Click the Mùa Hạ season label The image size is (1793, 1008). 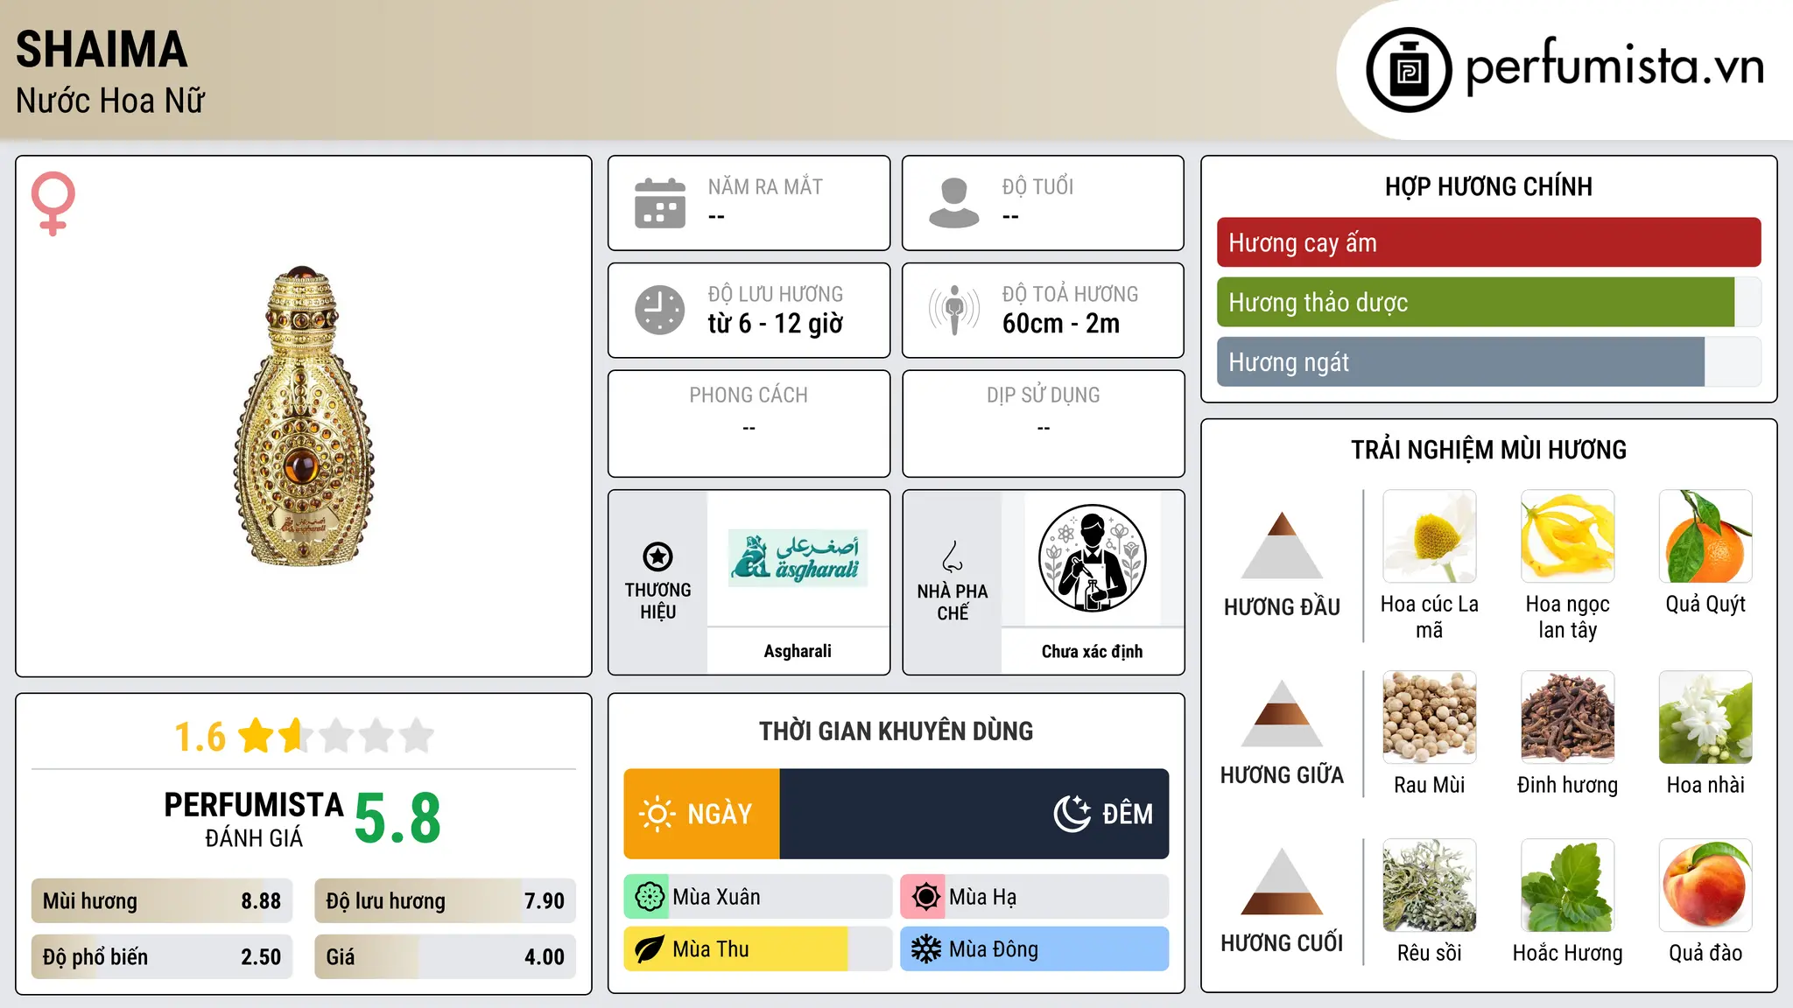(983, 897)
